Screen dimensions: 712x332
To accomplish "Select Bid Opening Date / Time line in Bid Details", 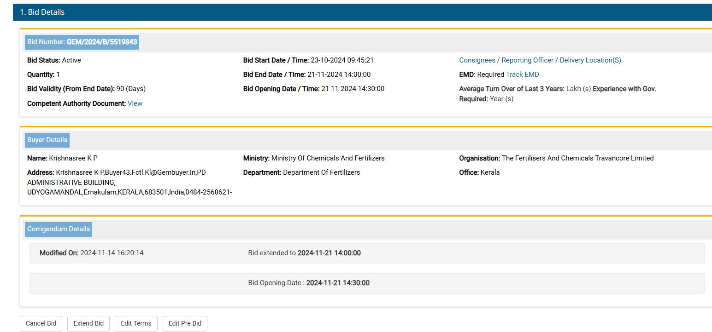I will pos(314,89).
